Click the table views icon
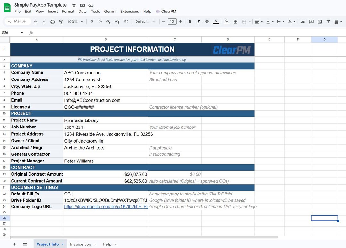Image resolution: width=346 pixels, height=248 pixels. coord(336,21)
